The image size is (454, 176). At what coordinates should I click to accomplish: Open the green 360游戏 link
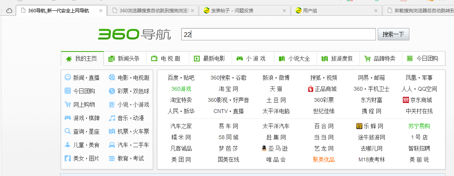pyautogui.click(x=181, y=89)
